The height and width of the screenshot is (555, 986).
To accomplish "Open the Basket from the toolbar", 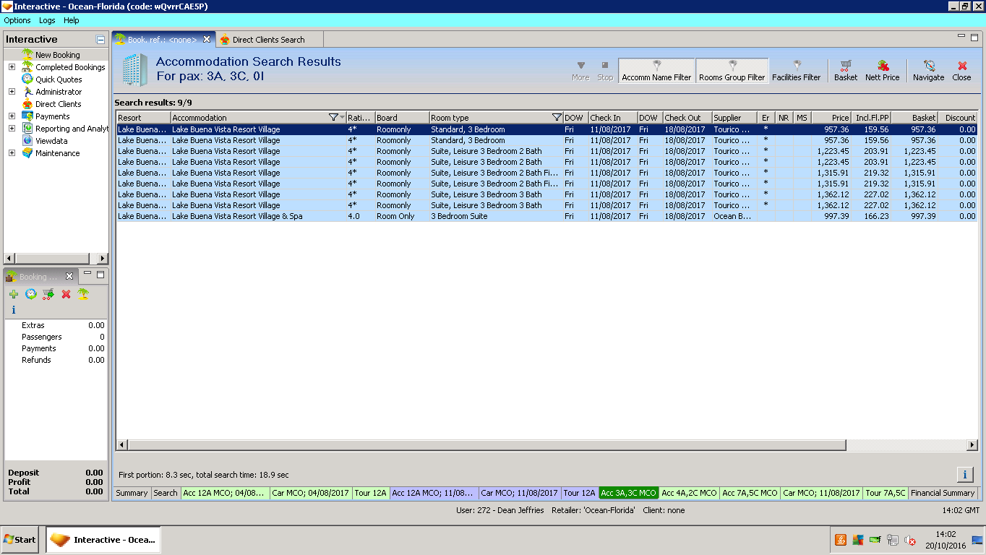I will 845,70.
